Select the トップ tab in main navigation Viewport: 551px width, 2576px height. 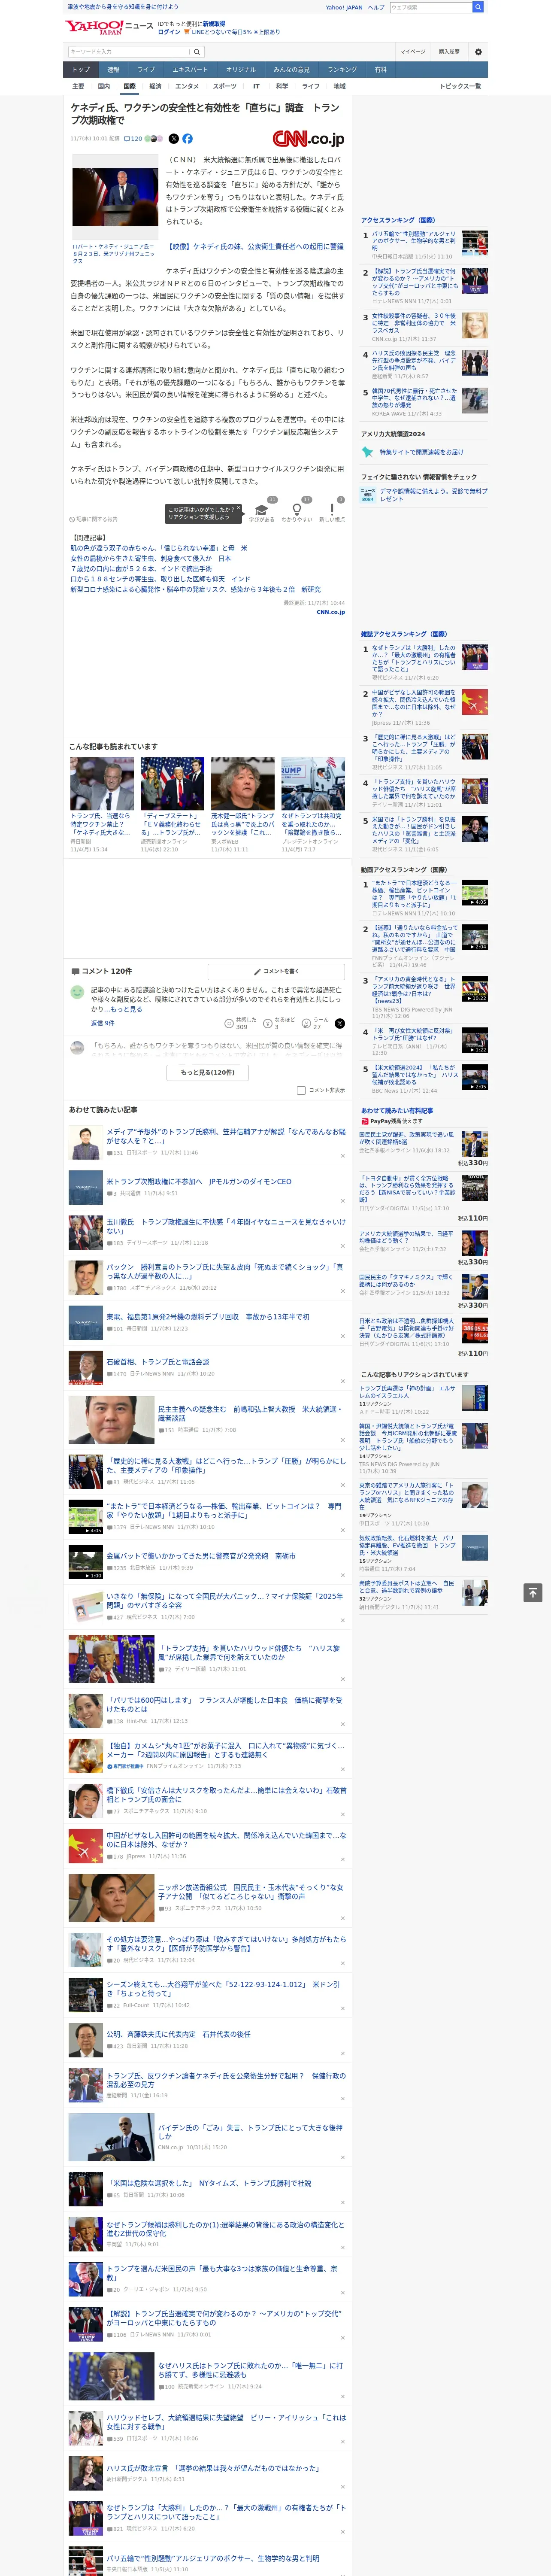coord(81,70)
